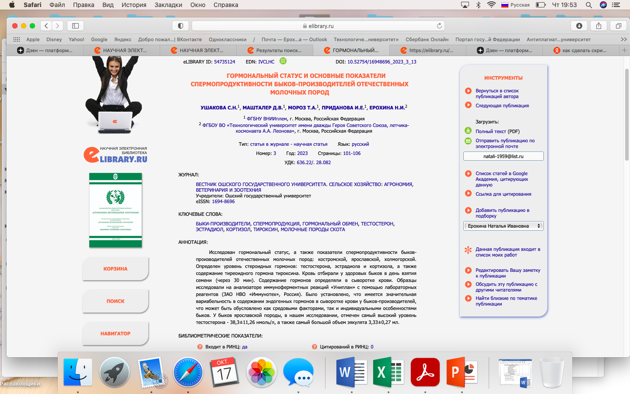Click the green EDN icon
630x394 pixels.
coord(283,61)
